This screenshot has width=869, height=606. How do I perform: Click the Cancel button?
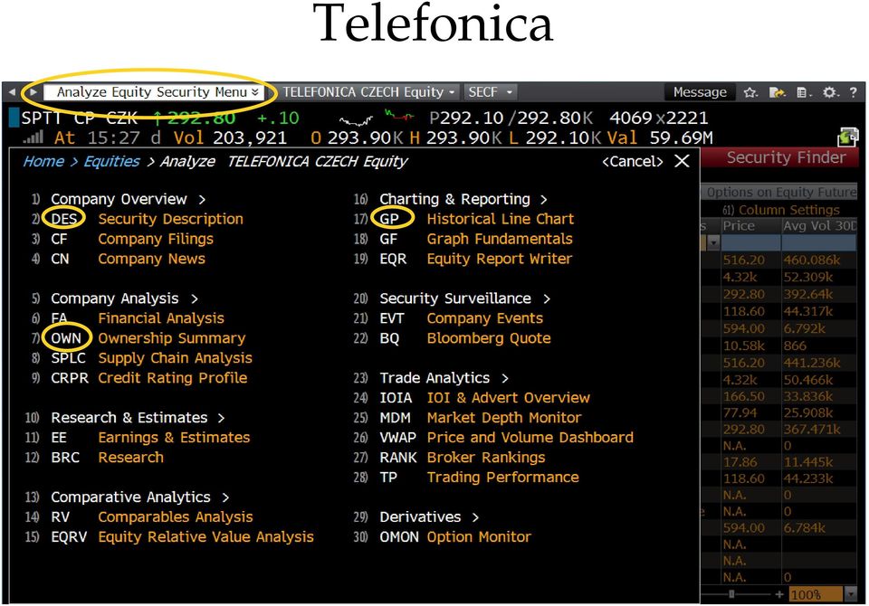[633, 161]
